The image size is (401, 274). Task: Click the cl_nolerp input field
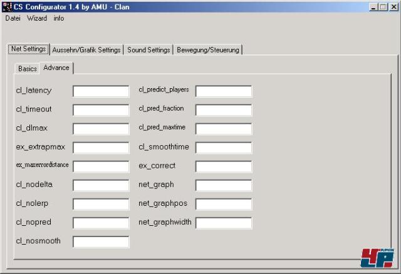(101, 205)
